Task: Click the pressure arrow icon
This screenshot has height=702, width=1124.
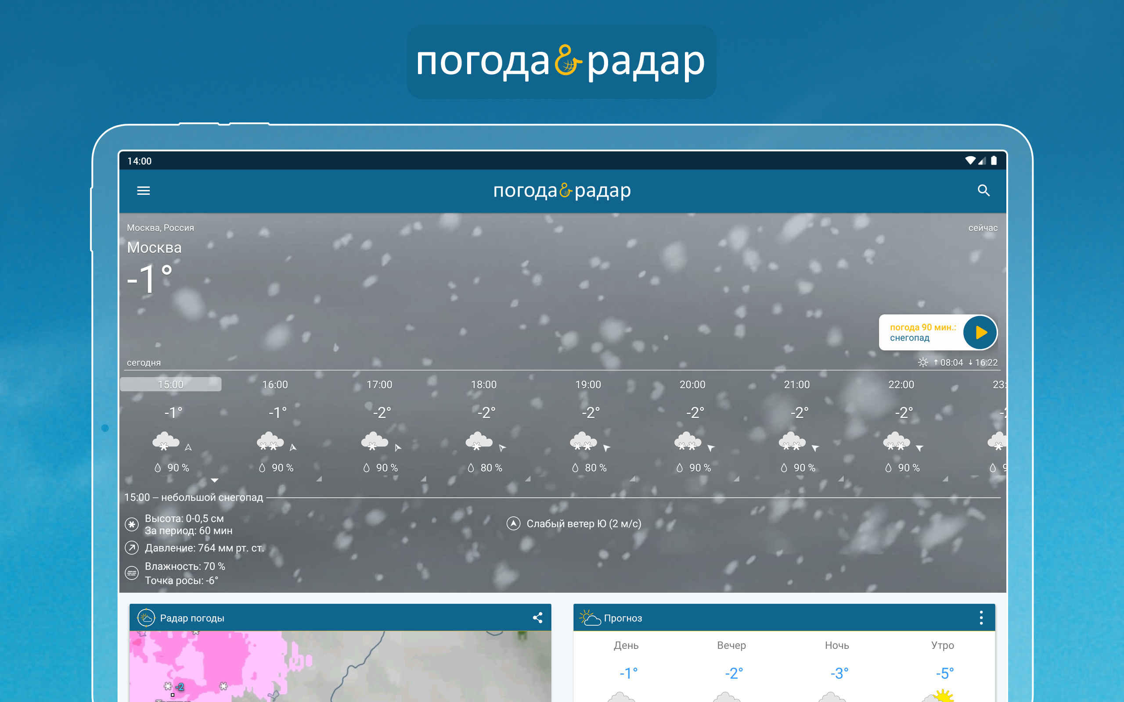Action: coord(132,548)
